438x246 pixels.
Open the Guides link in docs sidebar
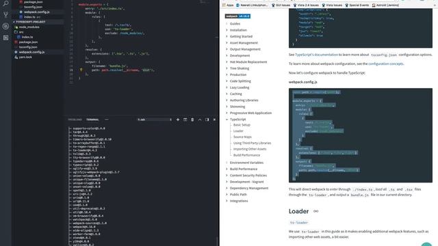[x=235, y=24]
